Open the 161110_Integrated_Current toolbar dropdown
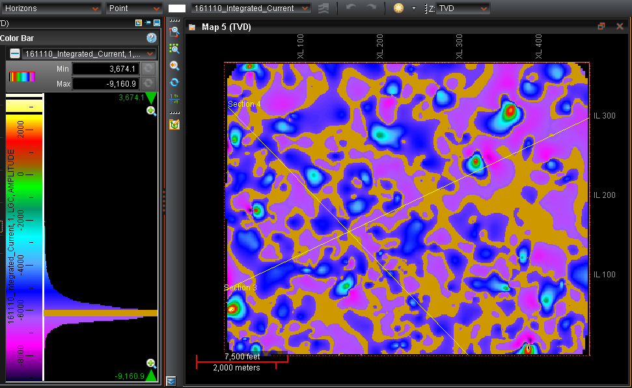Viewport: 632px width, 388px height. [x=251, y=8]
